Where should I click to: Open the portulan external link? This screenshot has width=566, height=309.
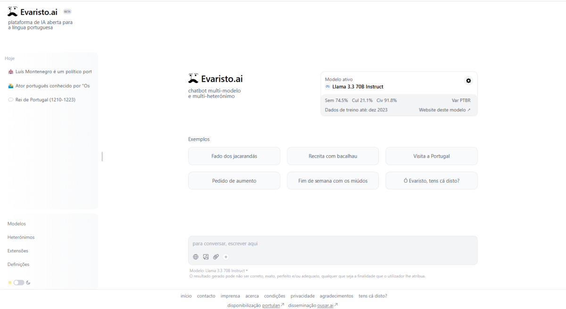click(x=273, y=306)
